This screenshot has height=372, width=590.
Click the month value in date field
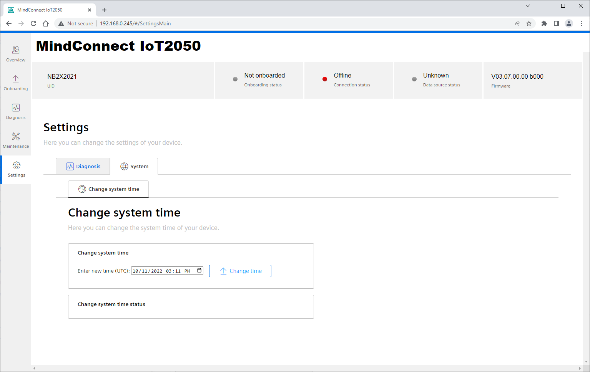(x=135, y=271)
